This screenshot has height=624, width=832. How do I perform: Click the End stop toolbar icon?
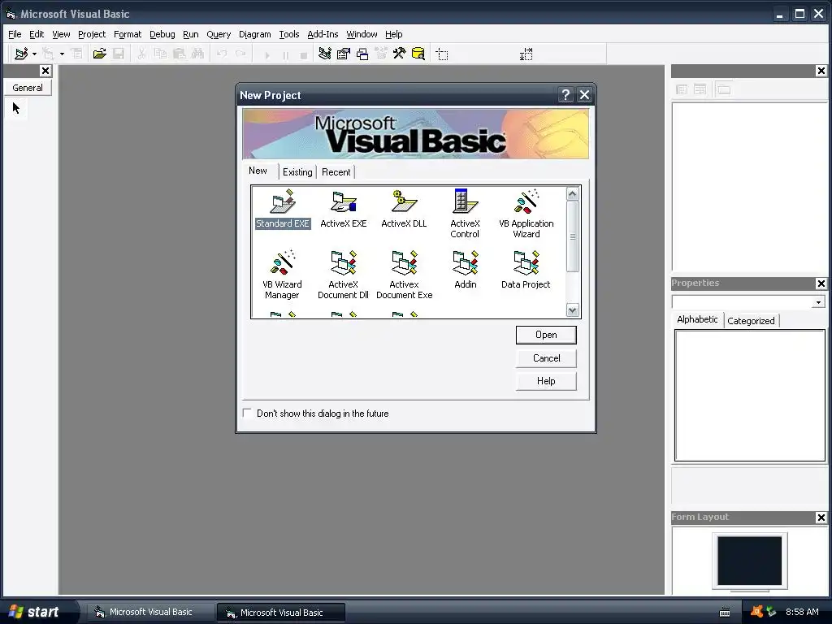304,54
